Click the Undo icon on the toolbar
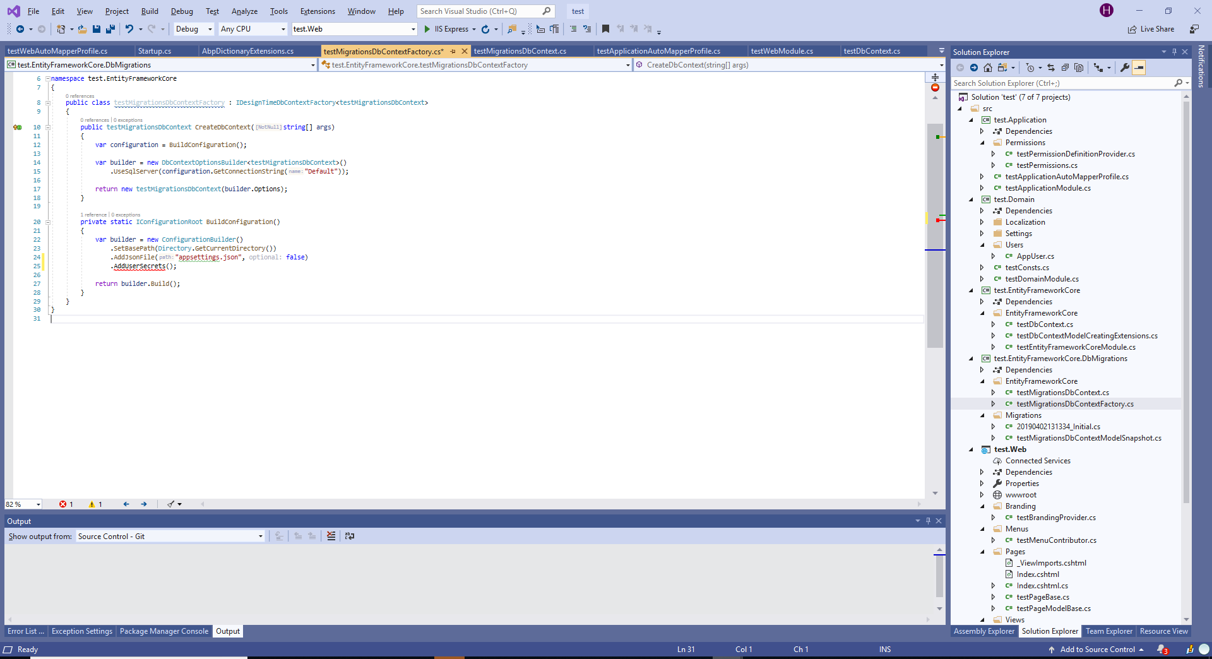Image resolution: width=1212 pixels, height=659 pixels. tap(129, 29)
